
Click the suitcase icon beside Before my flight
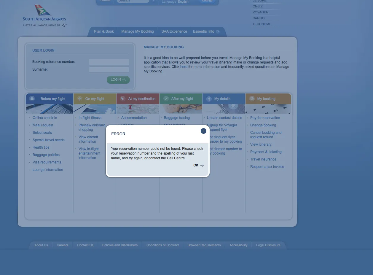tap(32, 98)
